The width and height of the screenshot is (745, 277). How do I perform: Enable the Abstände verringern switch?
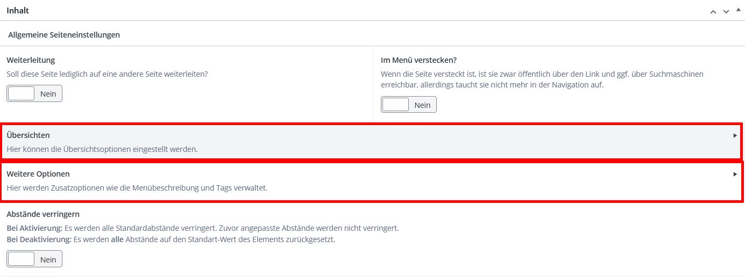pyautogui.click(x=34, y=259)
